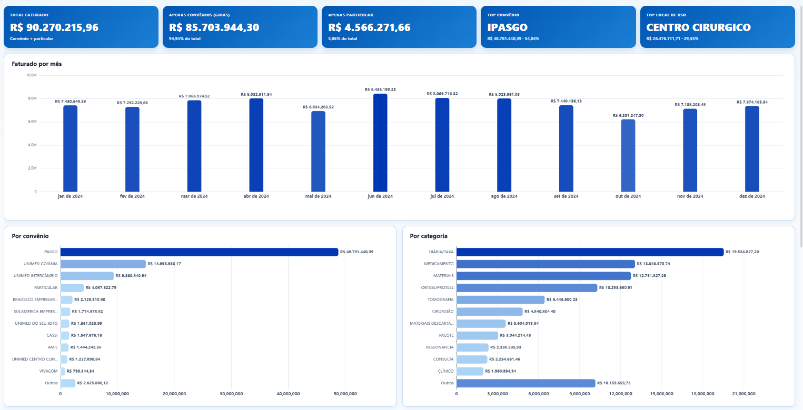Click the Outros bar in Por categoria
The height and width of the screenshot is (410, 803).
[x=526, y=383]
